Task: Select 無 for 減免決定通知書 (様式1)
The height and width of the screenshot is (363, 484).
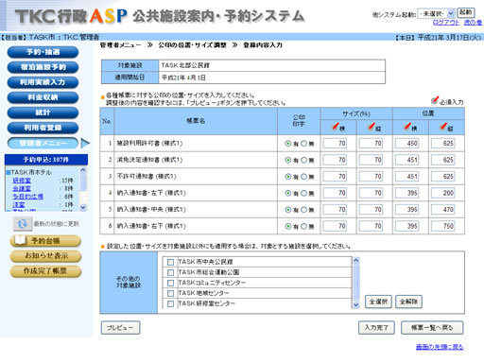Action: coord(303,160)
